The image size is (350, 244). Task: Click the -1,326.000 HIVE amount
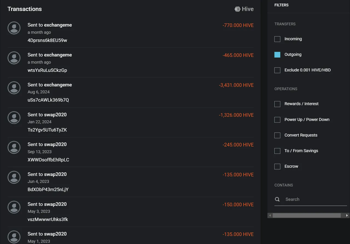pos(236,115)
